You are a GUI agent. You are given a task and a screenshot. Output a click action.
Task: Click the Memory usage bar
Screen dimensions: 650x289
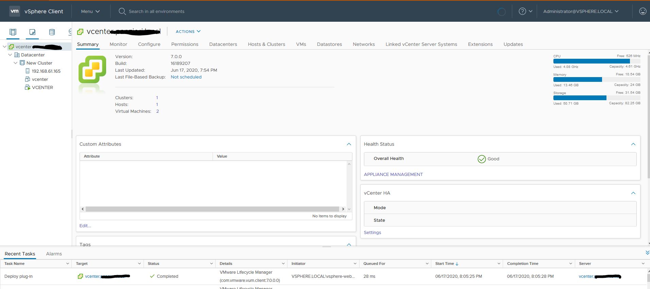coord(597,79)
